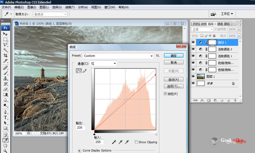This screenshot has height=153, width=255.
Task: Select the Type tool
Action: (x=6, y=117)
